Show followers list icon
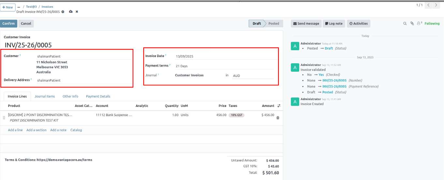Image resolution: width=444 pixels, height=180 pixels. point(419,23)
